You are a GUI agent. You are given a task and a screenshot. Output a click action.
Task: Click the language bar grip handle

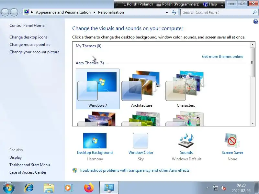pos(117,4)
